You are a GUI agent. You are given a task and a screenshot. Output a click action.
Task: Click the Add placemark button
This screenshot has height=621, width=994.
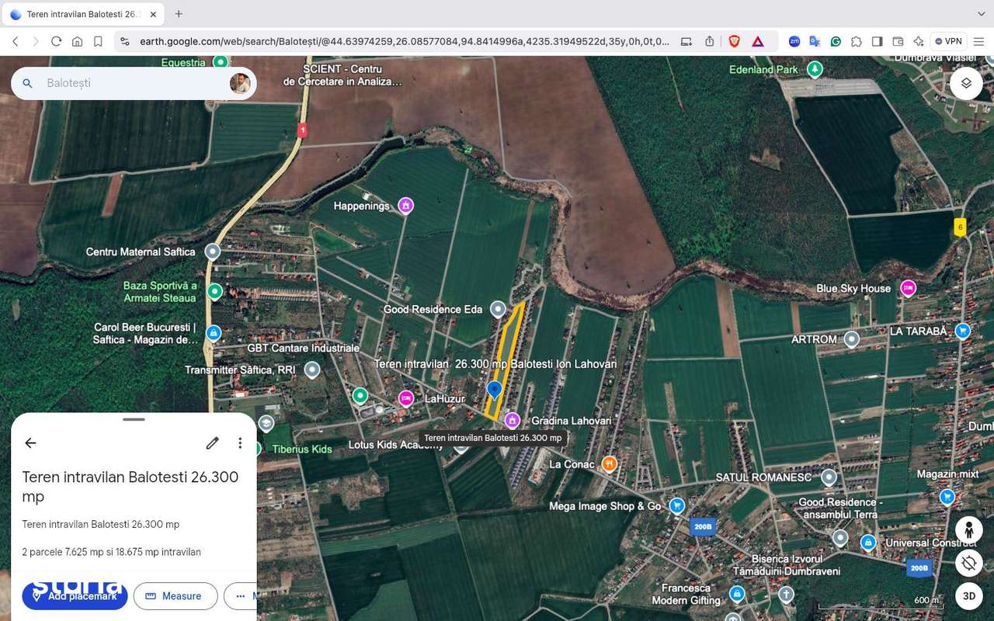coord(74,596)
